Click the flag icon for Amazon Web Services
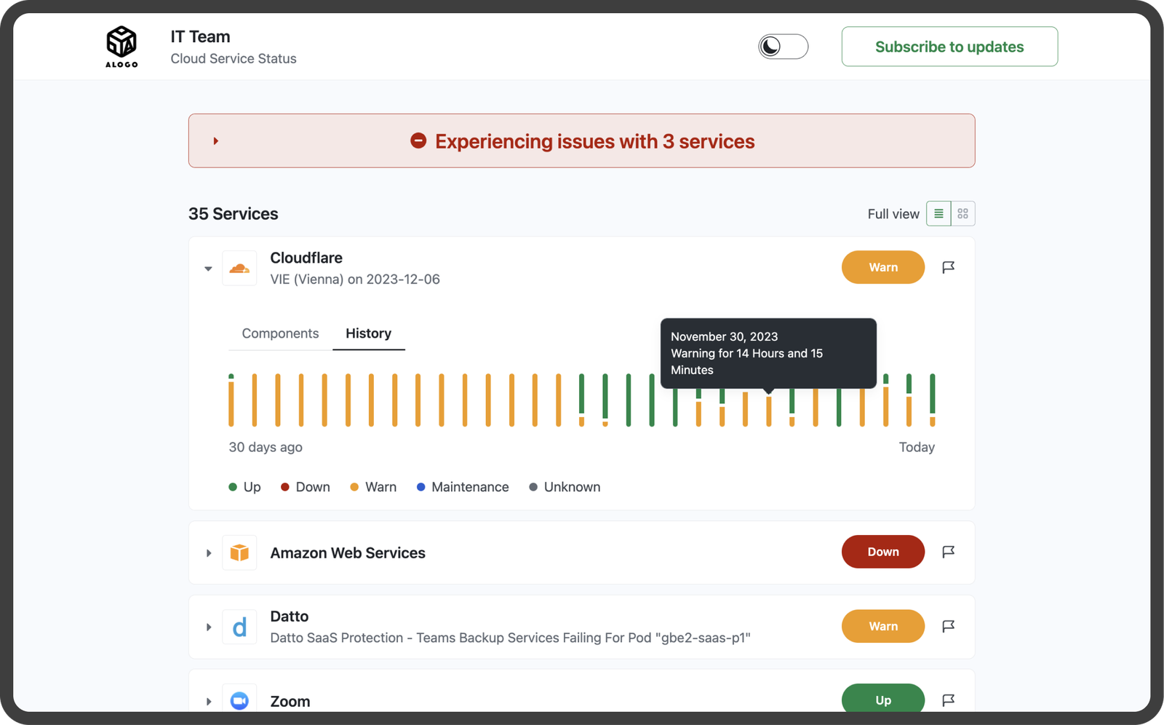This screenshot has height=725, width=1164. click(x=948, y=552)
